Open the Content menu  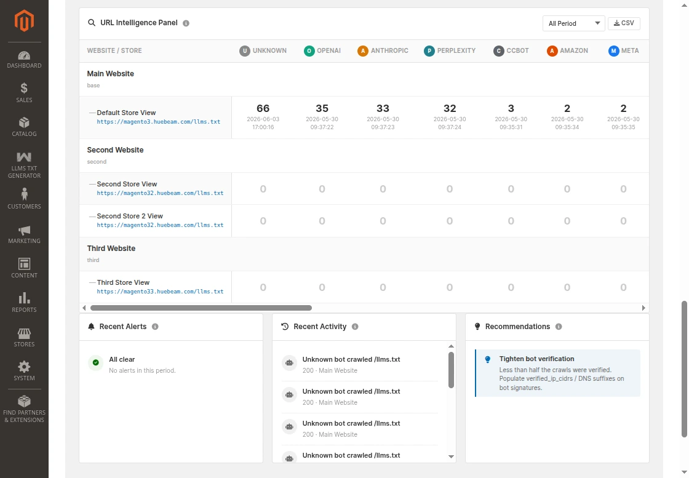click(24, 268)
